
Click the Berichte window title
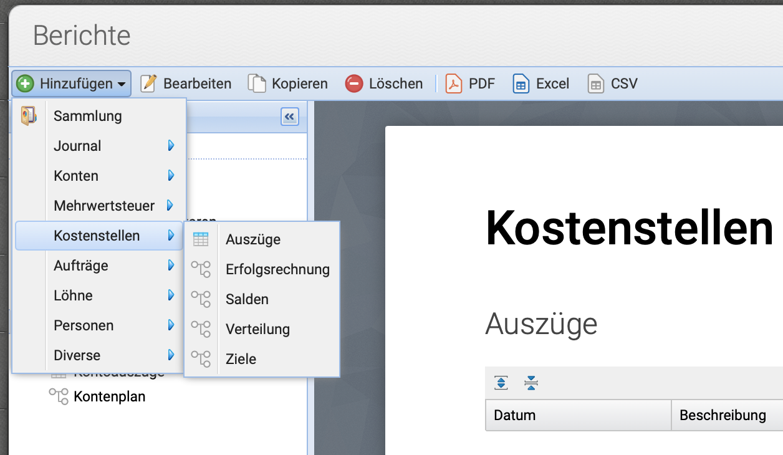click(x=82, y=36)
